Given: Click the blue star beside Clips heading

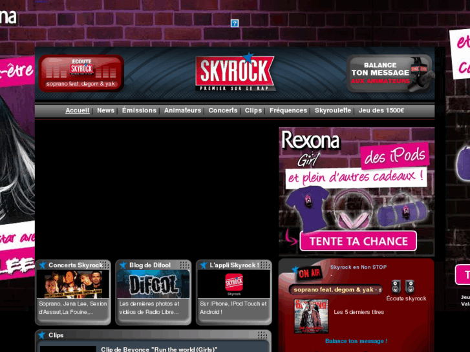Looking at the screenshot, I should pos(42,335).
